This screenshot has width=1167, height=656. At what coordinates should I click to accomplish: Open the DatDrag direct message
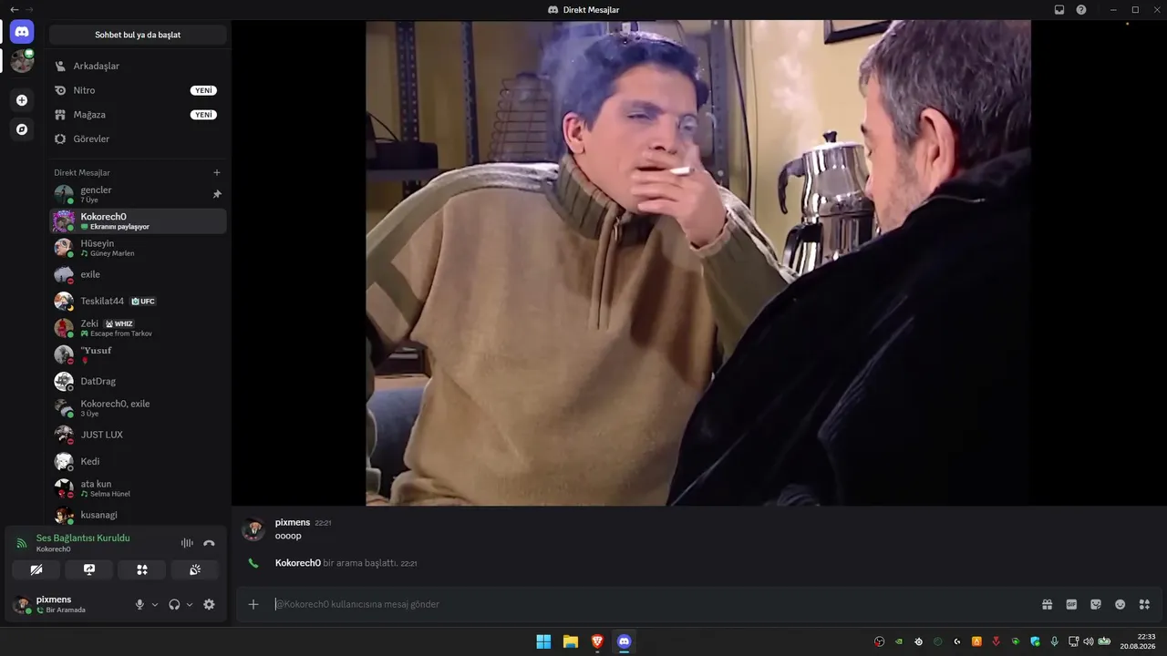(x=138, y=381)
